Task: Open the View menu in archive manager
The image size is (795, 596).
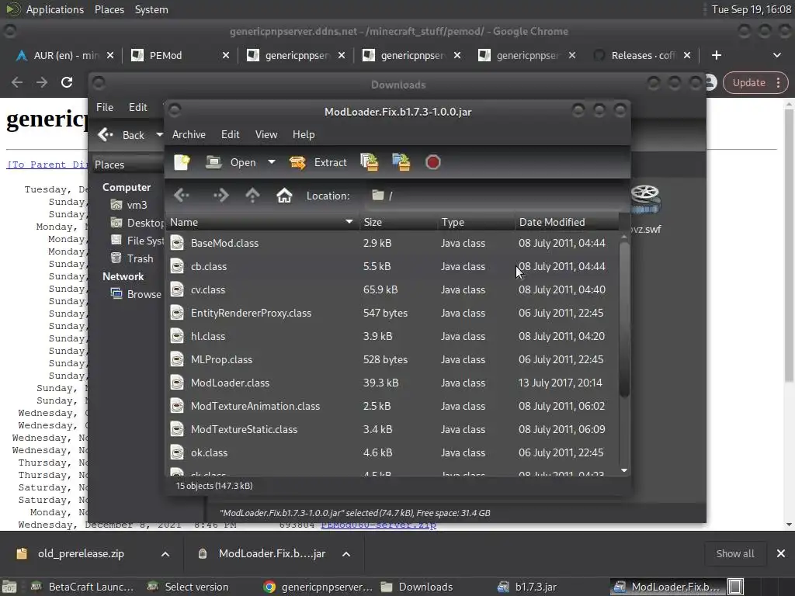Action: point(266,134)
